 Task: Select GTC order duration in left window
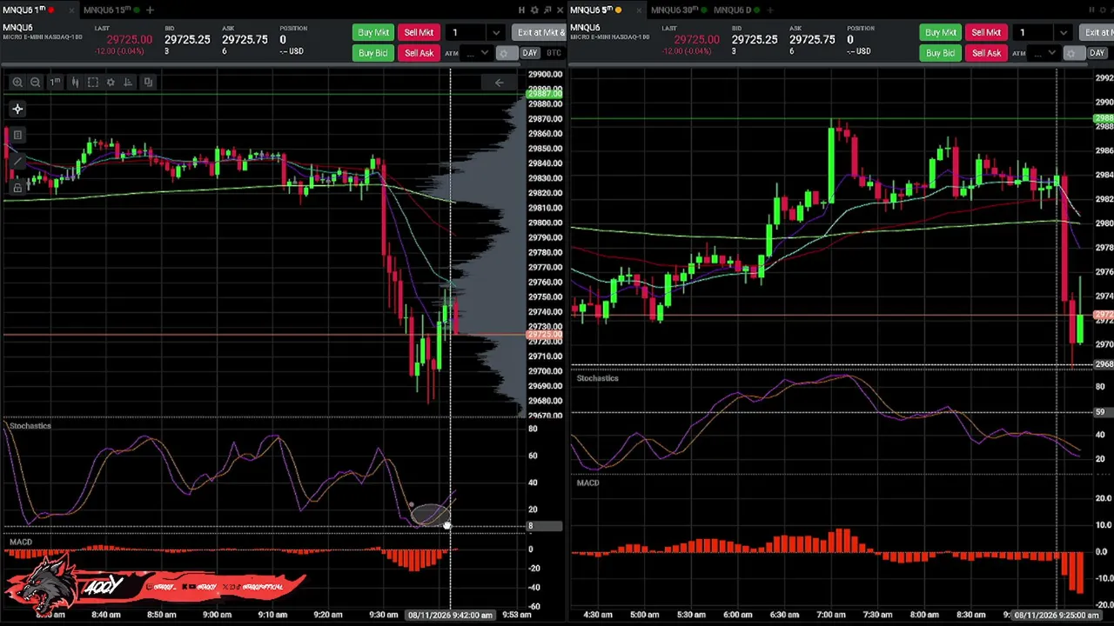pyautogui.click(x=554, y=53)
